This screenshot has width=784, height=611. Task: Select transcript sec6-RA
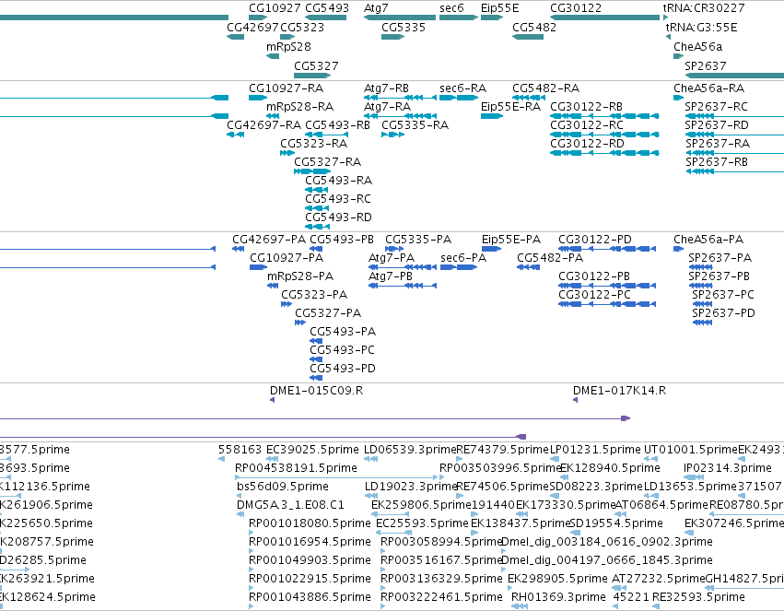(x=463, y=88)
